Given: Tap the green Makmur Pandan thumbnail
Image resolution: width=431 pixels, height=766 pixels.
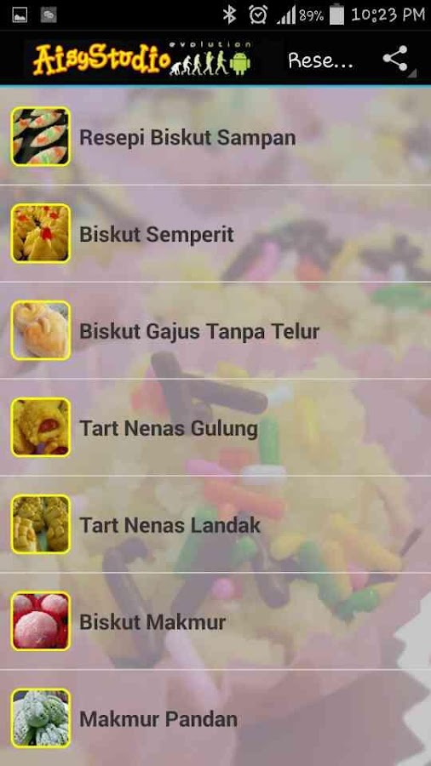Looking at the screenshot, I should pyautogui.click(x=41, y=718).
